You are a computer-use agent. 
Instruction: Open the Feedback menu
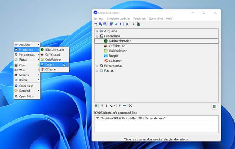coord(140,19)
